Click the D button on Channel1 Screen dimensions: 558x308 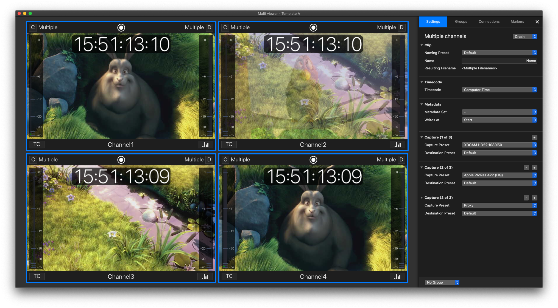point(210,27)
